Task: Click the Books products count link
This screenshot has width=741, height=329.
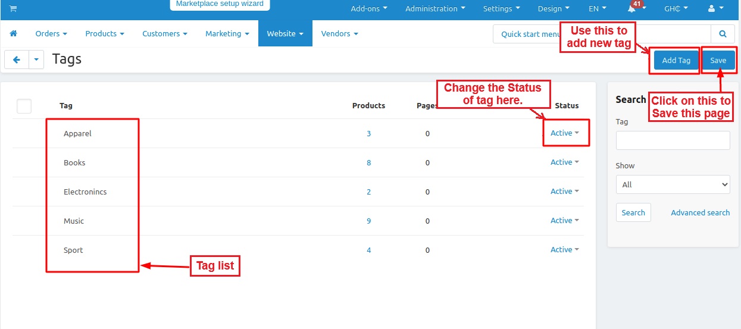Action: coord(368,162)
